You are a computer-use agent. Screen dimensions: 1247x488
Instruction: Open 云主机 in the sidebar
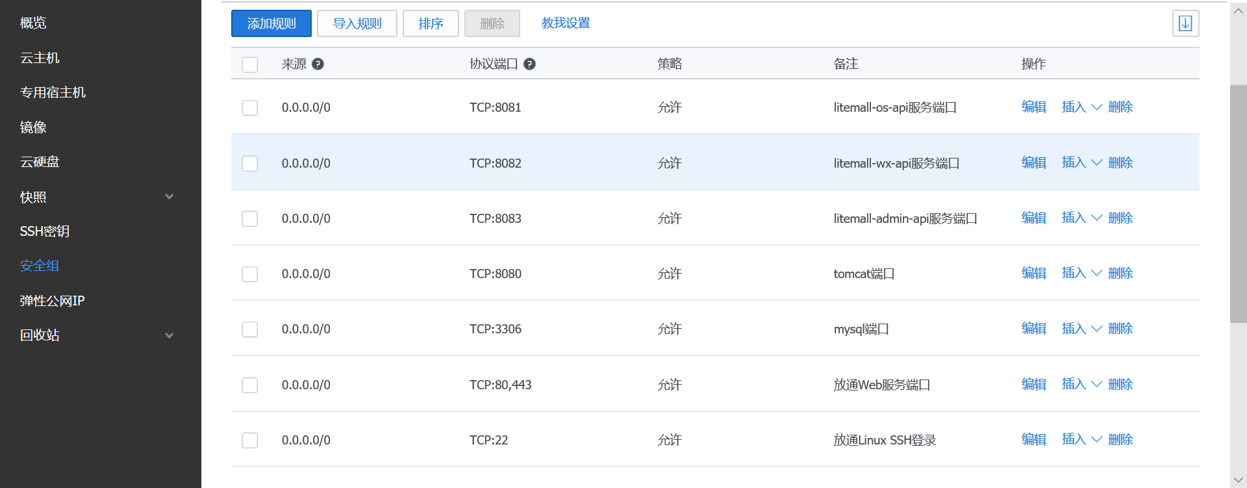click(40, 58)
